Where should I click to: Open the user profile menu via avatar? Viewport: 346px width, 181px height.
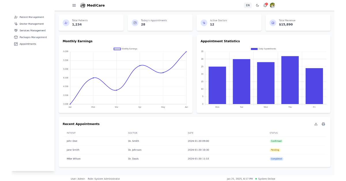click(x=272, y=5)
